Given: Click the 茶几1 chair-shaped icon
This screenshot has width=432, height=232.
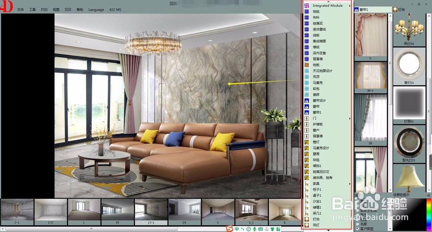Looking at the screenshot, I should [x=307, y=213].
